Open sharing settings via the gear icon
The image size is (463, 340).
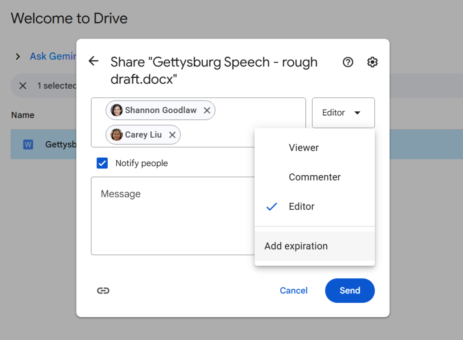pos(372,62)
